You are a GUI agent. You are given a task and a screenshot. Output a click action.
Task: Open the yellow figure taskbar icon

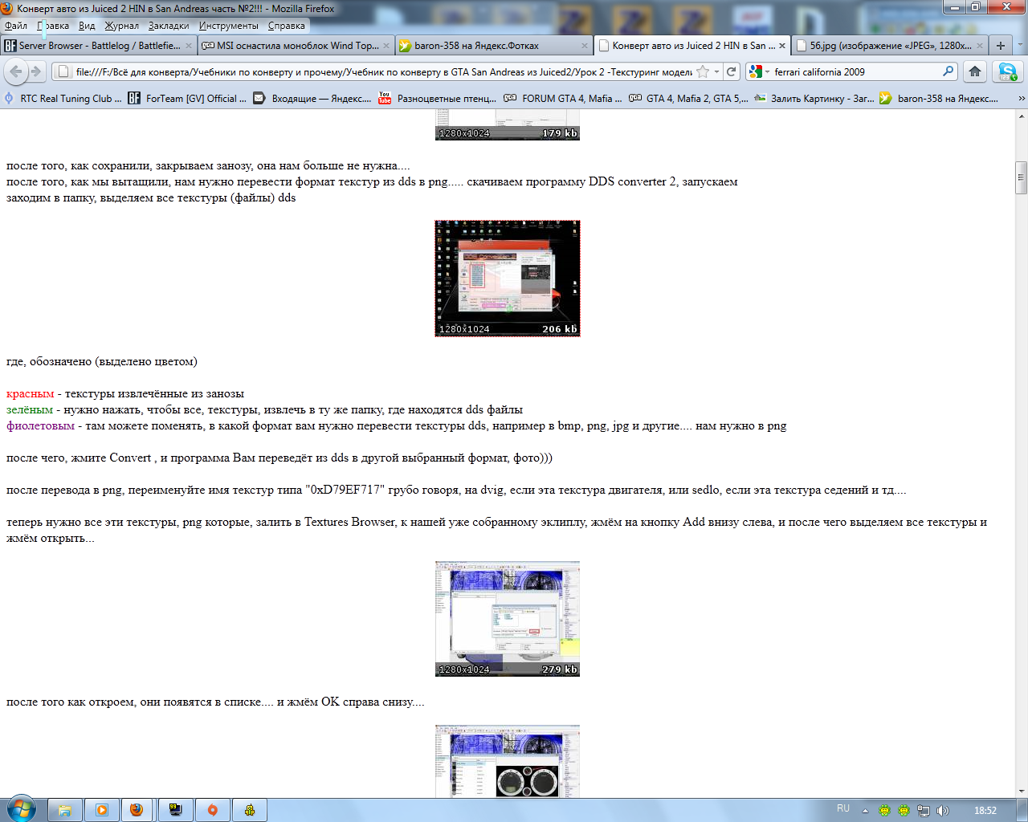[x=250, y=810]
